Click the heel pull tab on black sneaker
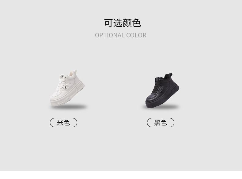Viewport: 242px width, 179px height. (170, 74)
